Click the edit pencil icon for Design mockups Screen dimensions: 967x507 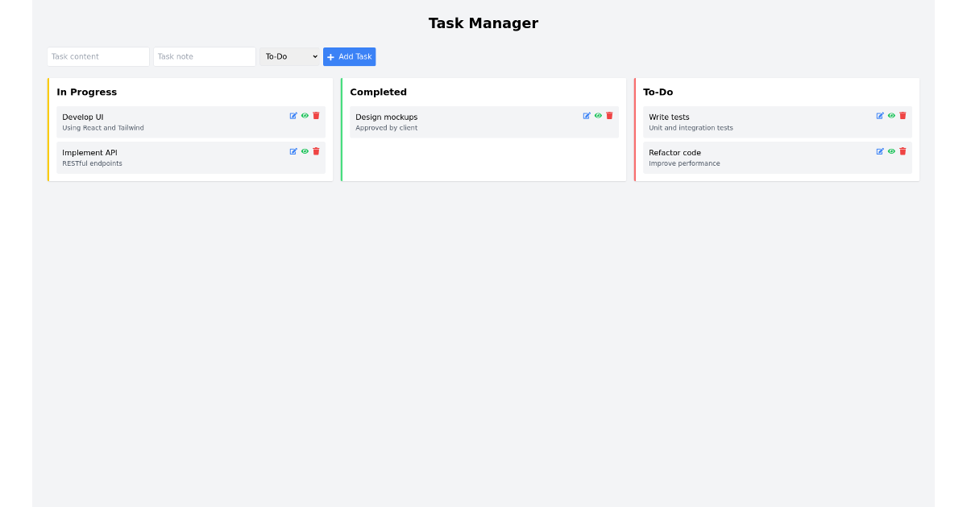click(587, 115)
